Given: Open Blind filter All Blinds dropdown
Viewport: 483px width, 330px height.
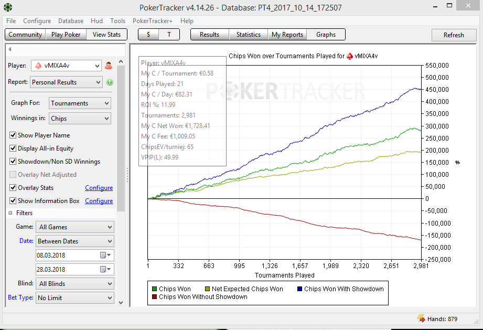Looking at the screenshot, I should pyautogui.click(x=75, y=284).
